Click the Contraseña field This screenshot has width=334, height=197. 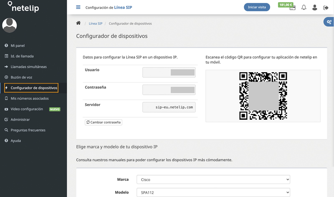(169, 90)
